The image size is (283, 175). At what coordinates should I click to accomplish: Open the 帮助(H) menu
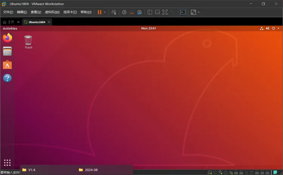click(86, 12)
